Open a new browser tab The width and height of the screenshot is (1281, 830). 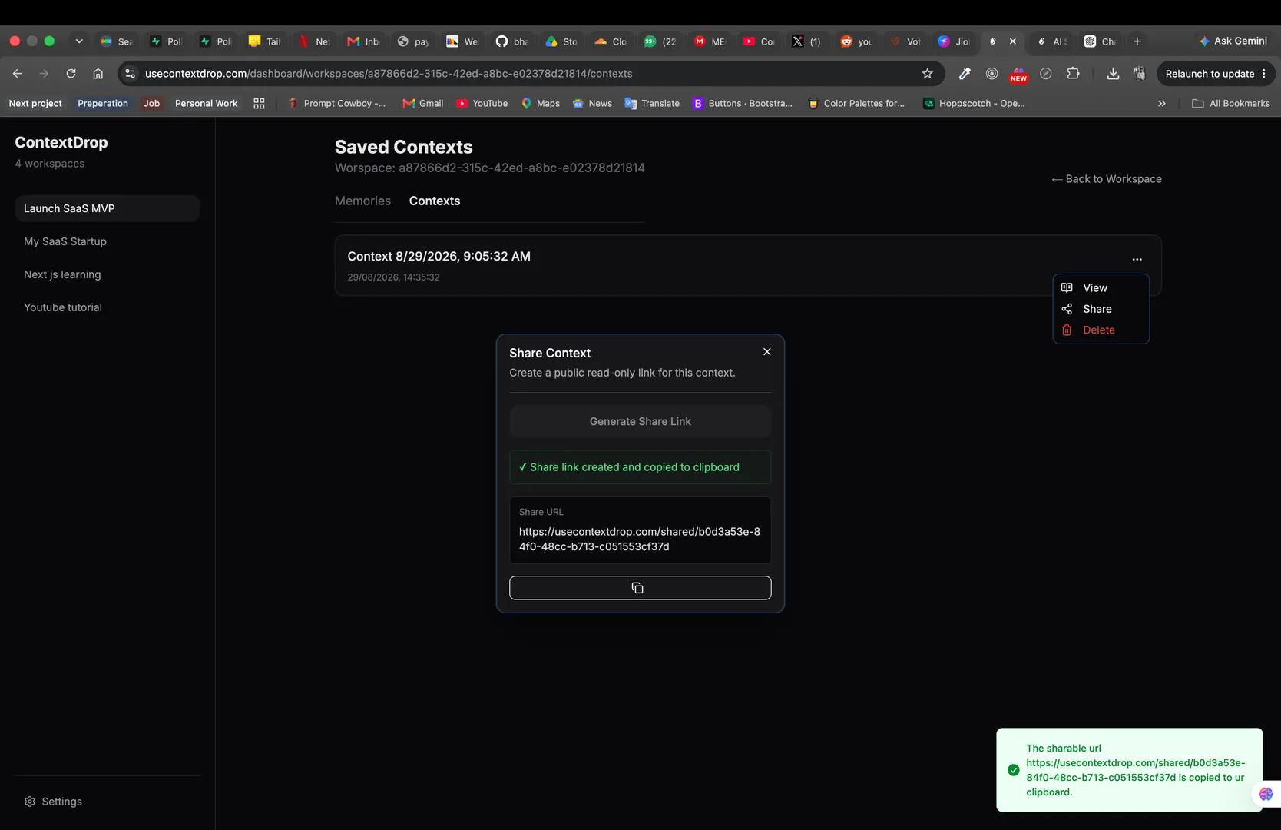click(1137, 41)
